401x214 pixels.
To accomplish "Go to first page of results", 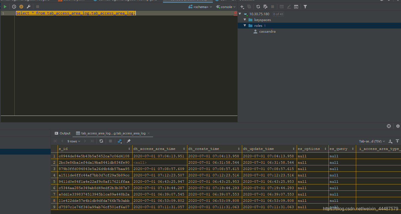I will [55, 141].
